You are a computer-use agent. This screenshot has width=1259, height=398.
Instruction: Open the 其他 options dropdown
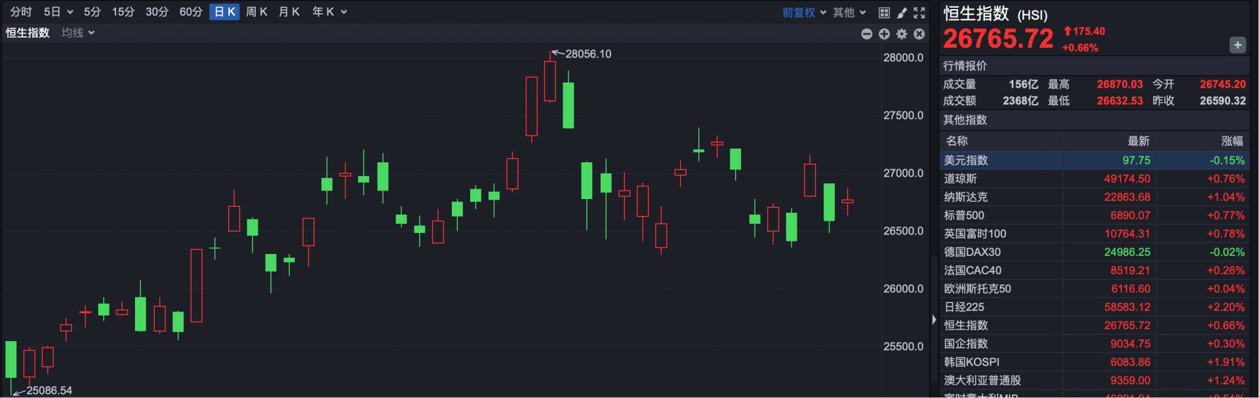point(849,12)
